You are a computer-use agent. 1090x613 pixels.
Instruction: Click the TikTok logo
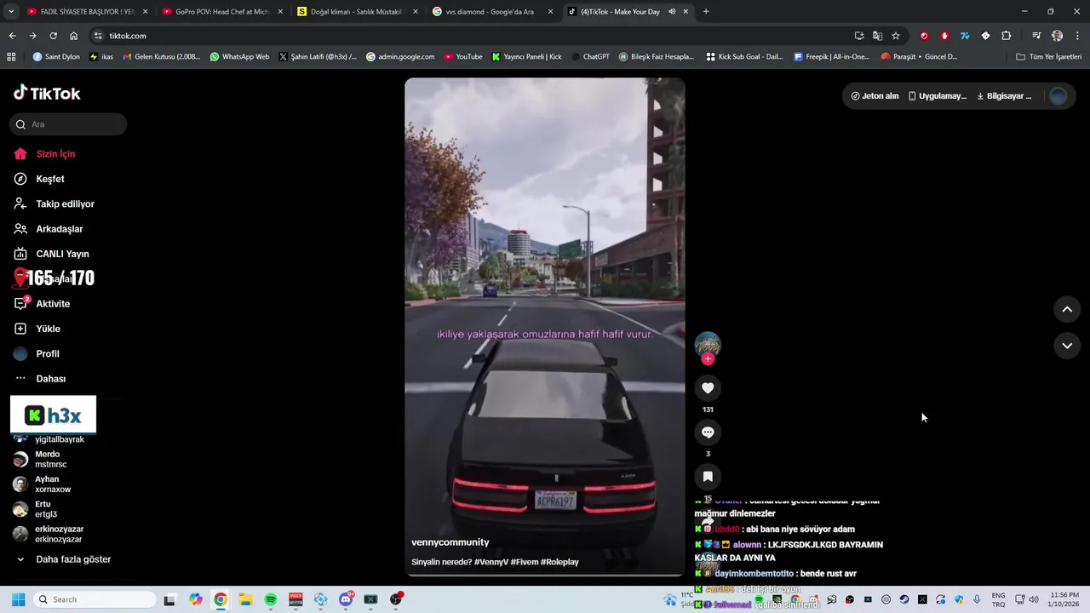click(47, 94)
